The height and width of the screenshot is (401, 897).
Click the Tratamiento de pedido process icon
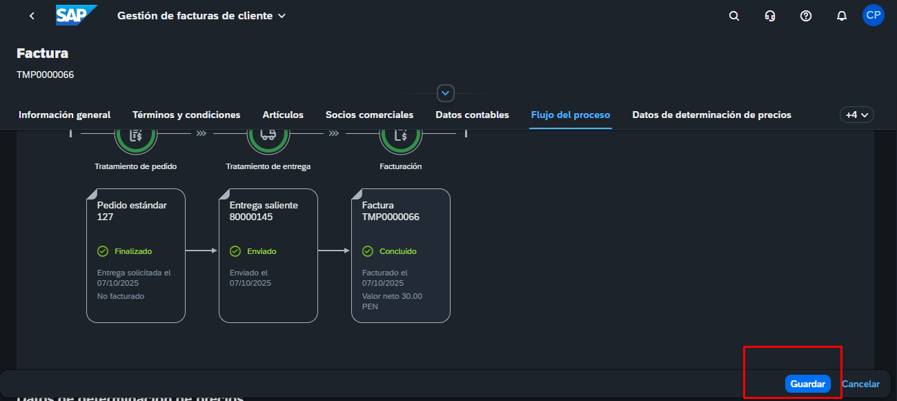pyautogui.click(x=136, y=138)
